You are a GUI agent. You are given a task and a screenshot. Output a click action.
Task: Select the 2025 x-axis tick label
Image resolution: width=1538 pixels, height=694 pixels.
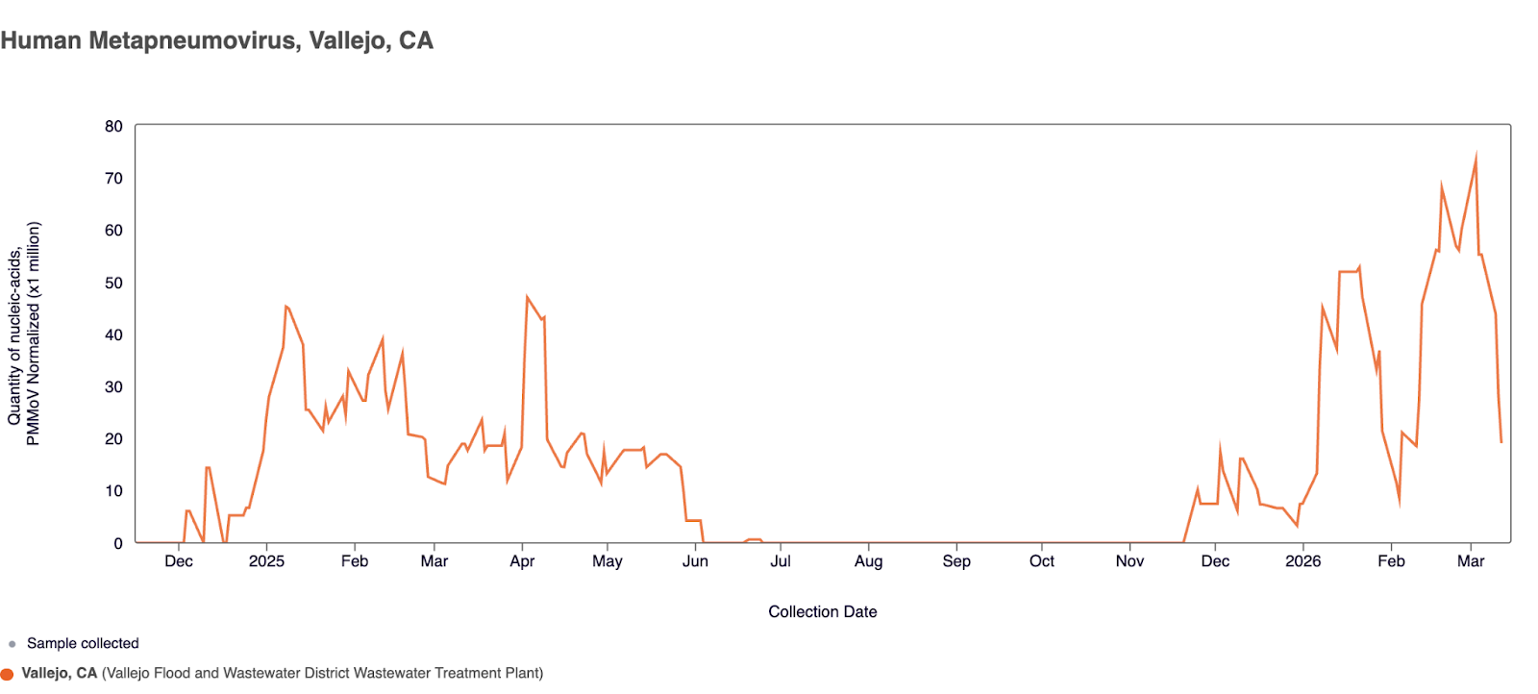pos(266,561)
